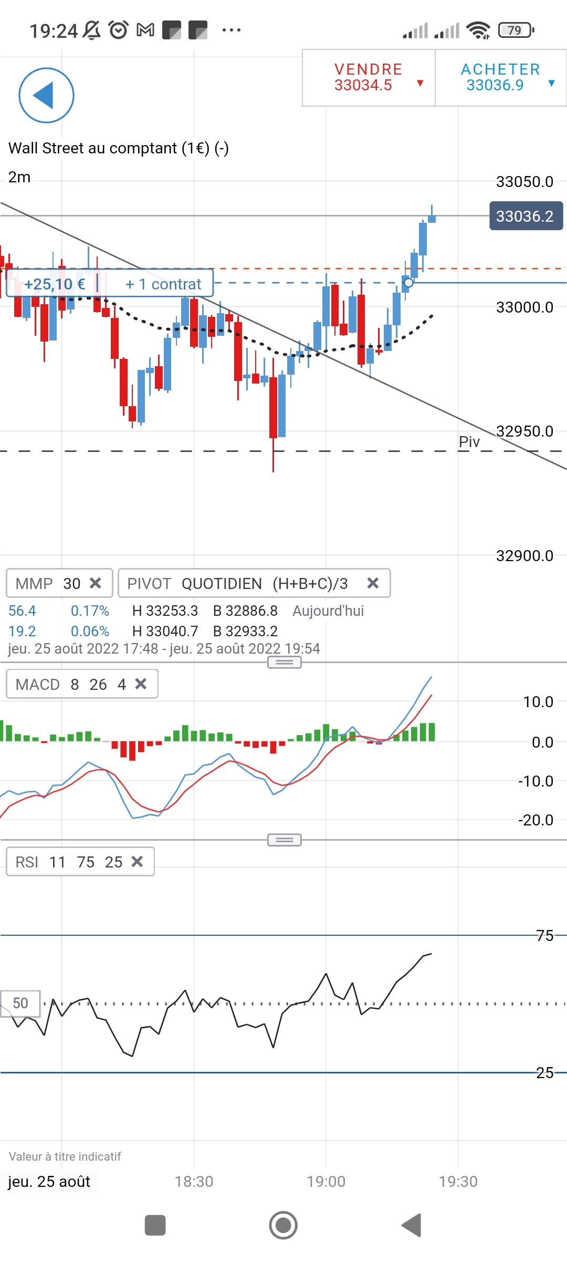Image resolution: width=567 pixels, height=1261 pixels.
Task: Select the H 33040.7 high value
Action: [x=165, y=631]
